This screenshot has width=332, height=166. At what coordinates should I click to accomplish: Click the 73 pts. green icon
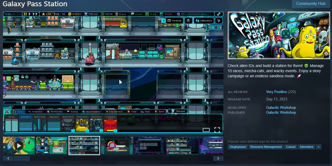147,14
